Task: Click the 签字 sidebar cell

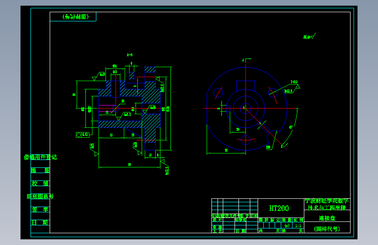Action: [40, 210]
